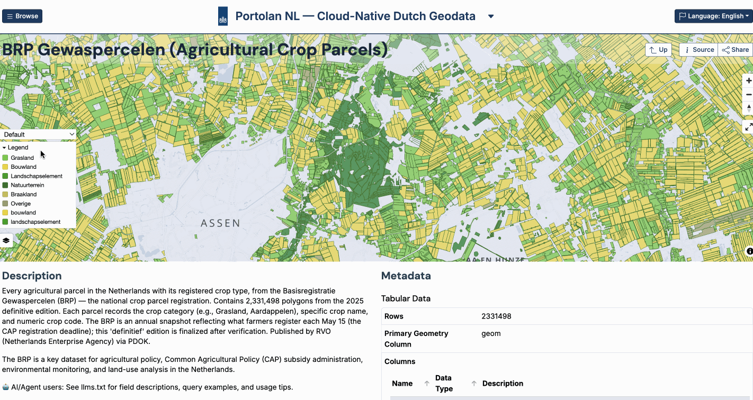Click the capitalized Landschapselement legend label
The width and height of the screenshot is (753, 400).
coord(37,176)
